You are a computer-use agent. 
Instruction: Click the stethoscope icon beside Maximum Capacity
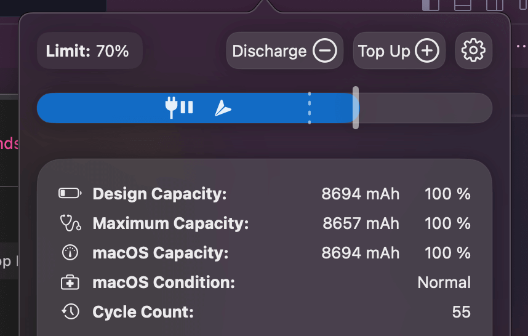click(x=70, y=223)
